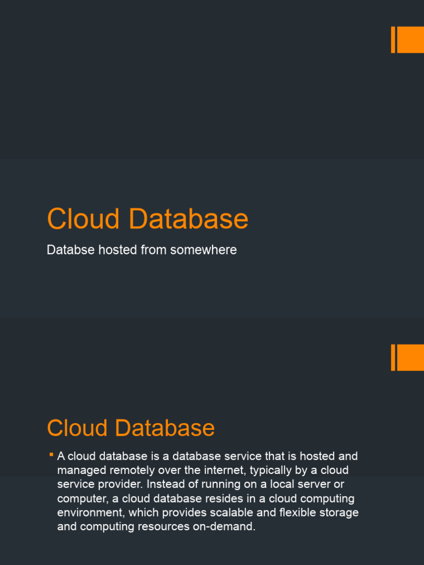
Task: Click the word "Database" in the first slide title
Action: tap(189, 219)
